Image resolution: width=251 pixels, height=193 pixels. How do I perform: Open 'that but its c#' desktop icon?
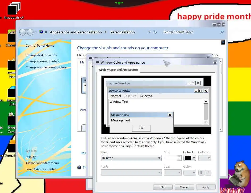point(14,10)
